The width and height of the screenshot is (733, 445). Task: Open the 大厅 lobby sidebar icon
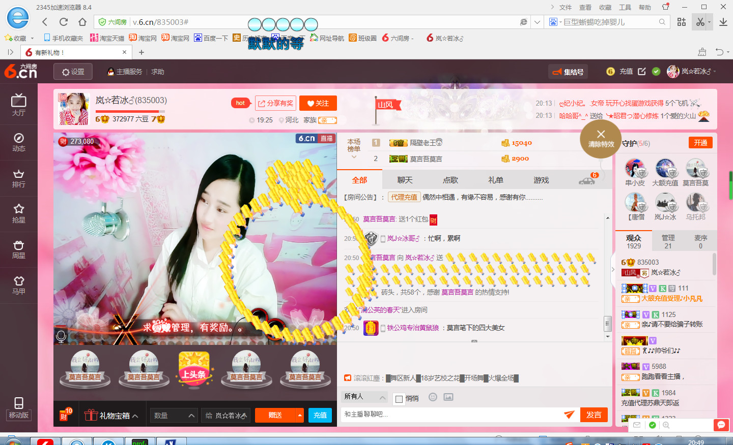[19, 105]
